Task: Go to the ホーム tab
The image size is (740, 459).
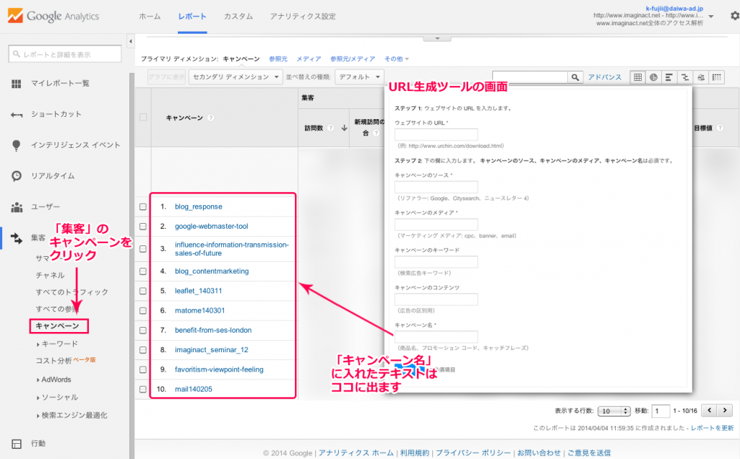Action: pos(150,17)
